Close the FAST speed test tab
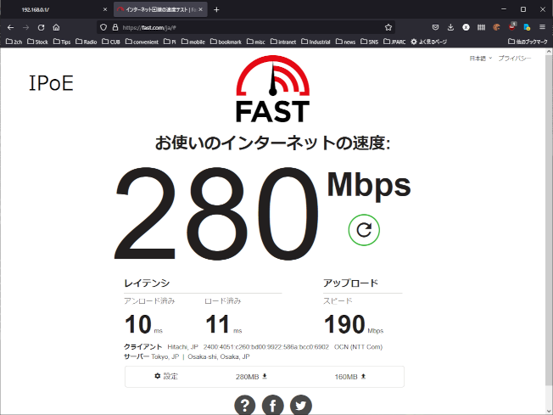This screenshot has height=415, width=553. click(x=201, y=9)
